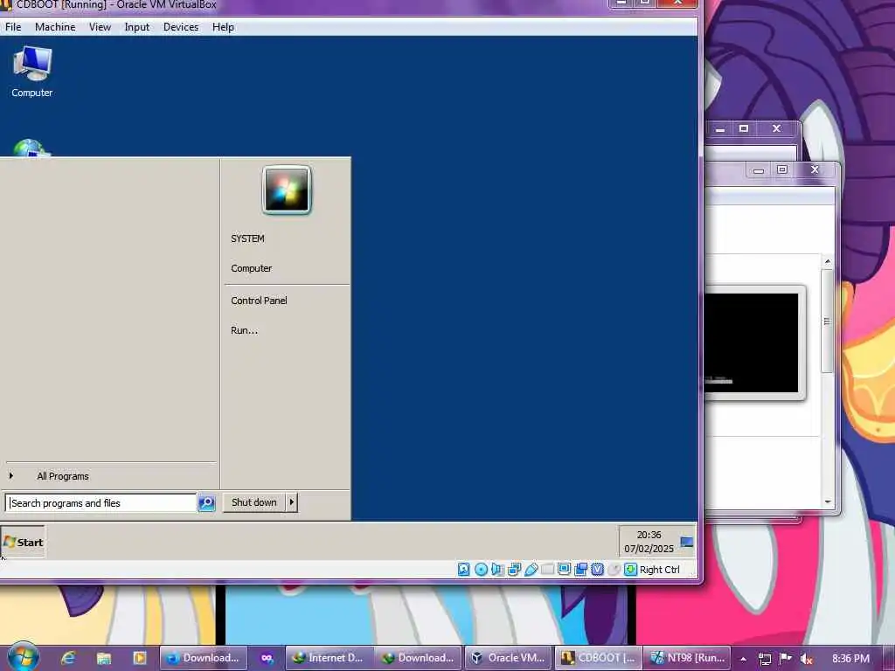Open Computer from the Start menu
The width and height of the screenshot is (895, 671).
click(251, 268)
